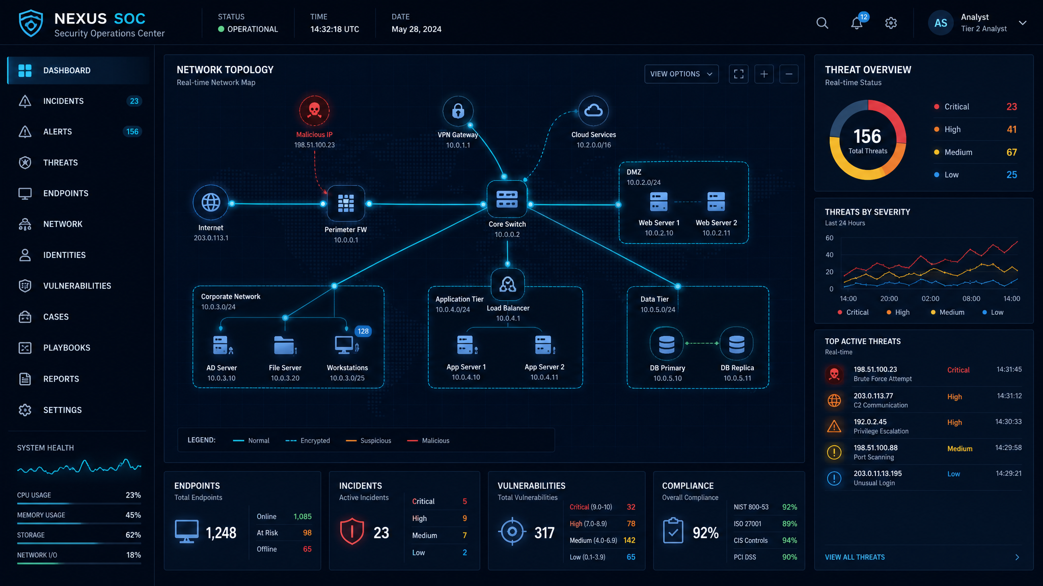This screenshot has width=1043, height=586.
Task: Open Playbooks in the sidebar
Action: 78,348
